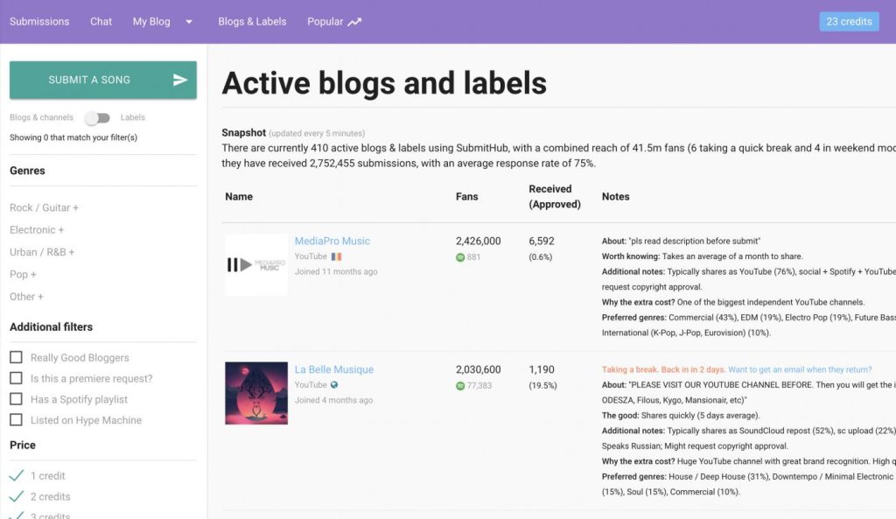Click the 23 credits button
The height and width of the screenshot is (519, 896).
point(849,22)
